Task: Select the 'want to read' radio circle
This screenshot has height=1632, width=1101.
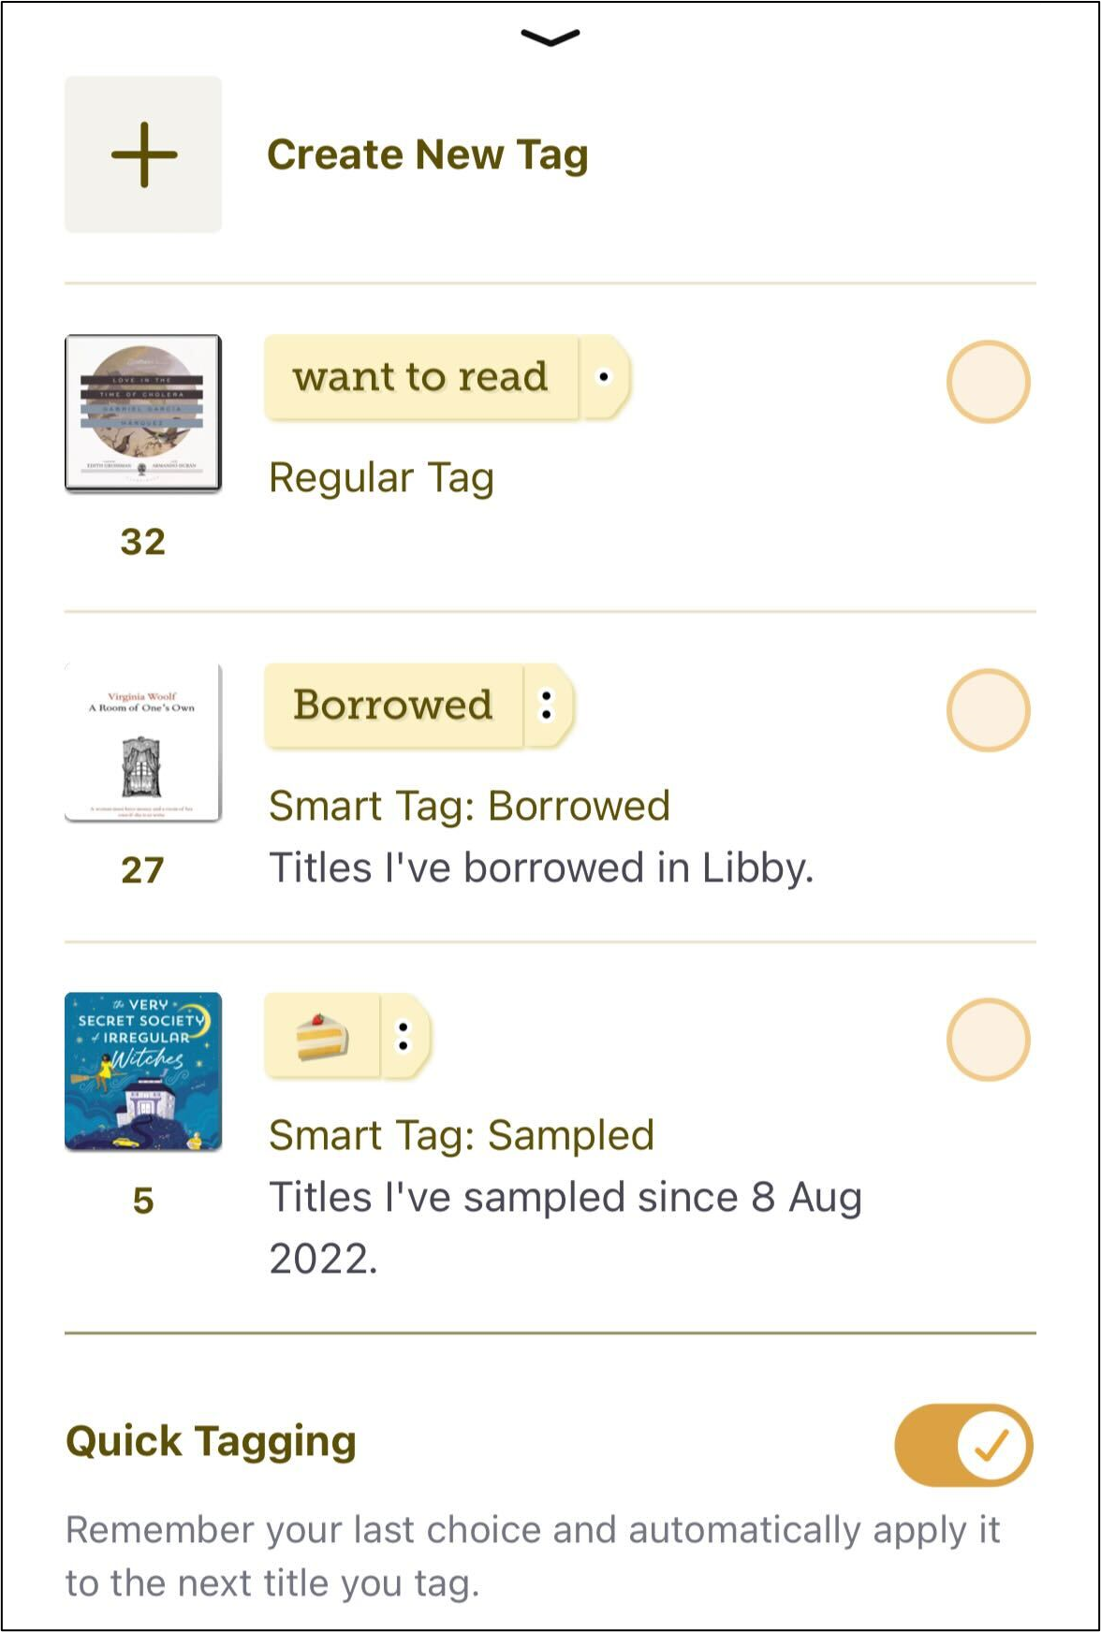Action: pyautogui.click(x=988, y=382)
